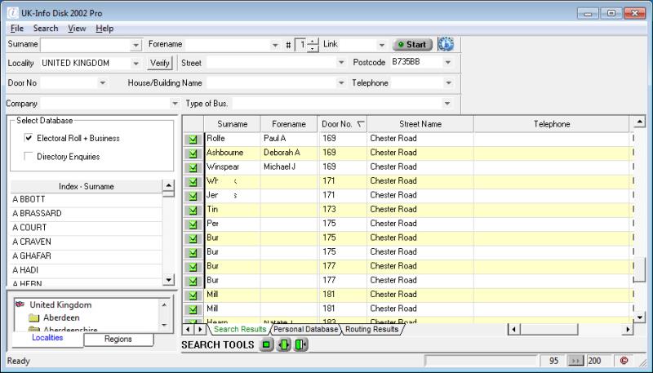Click the green row icon for Ashbourne
The width and height of the screenshot is (653, 373).
(x=193, y=153)
